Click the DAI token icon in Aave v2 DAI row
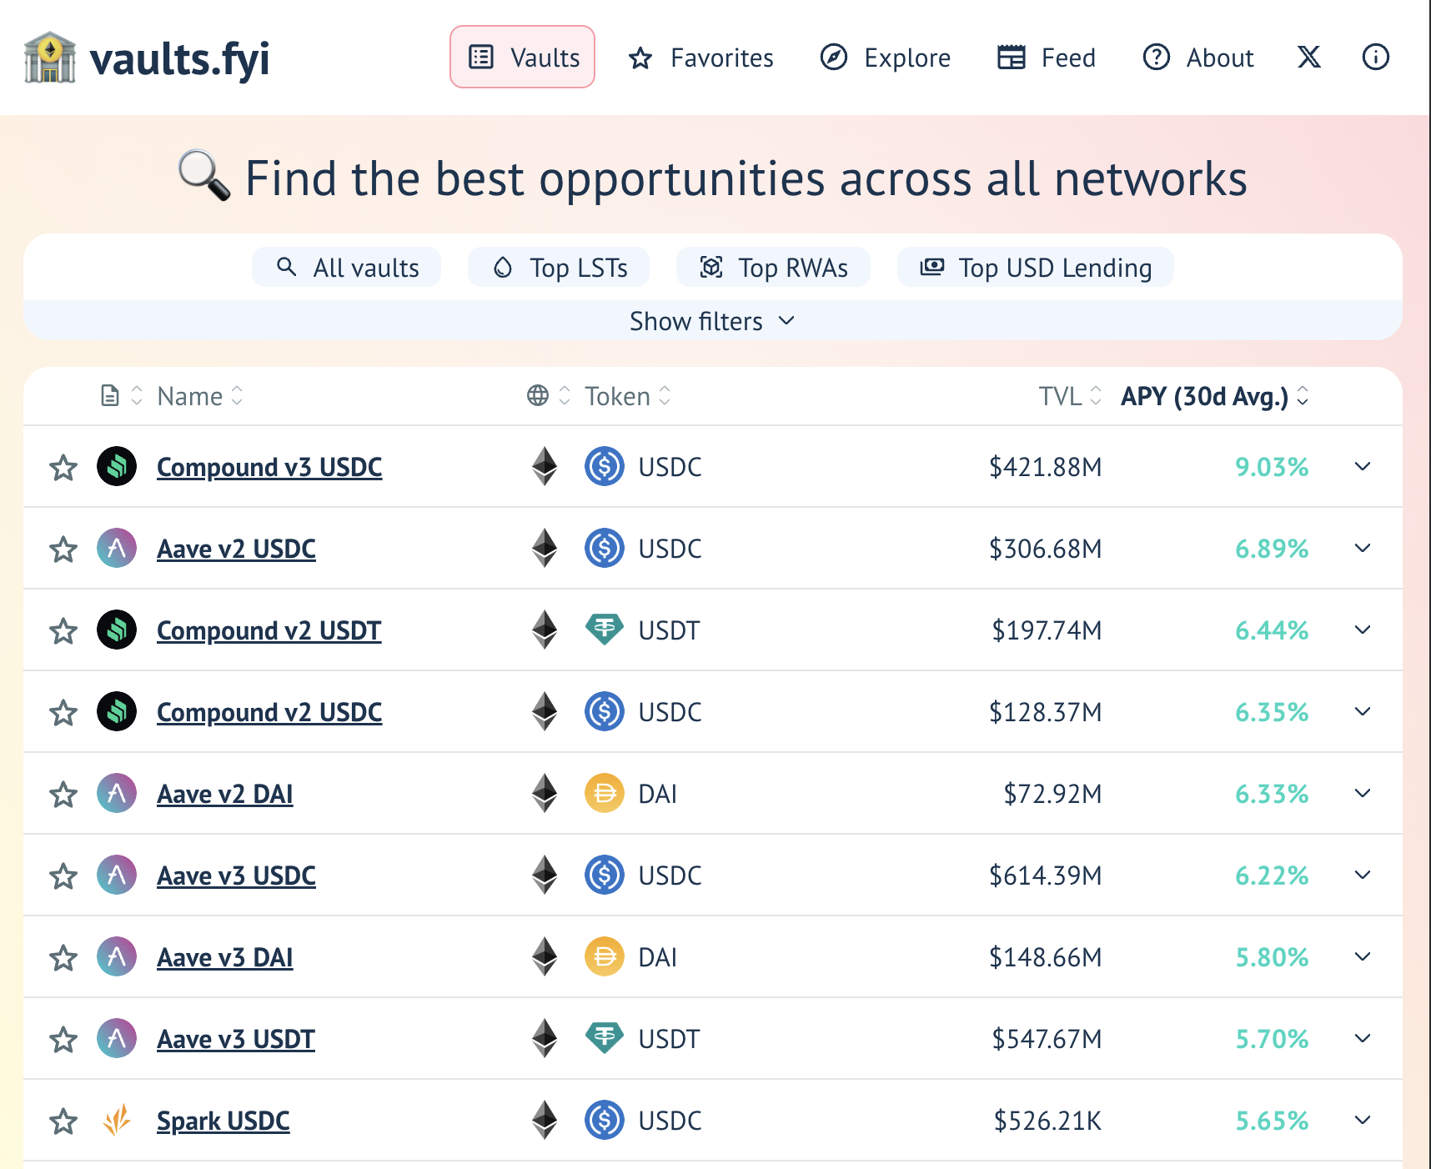The width and height of the screenshot is (1431, 1169). pyautogui.click(x=605, y=793)
